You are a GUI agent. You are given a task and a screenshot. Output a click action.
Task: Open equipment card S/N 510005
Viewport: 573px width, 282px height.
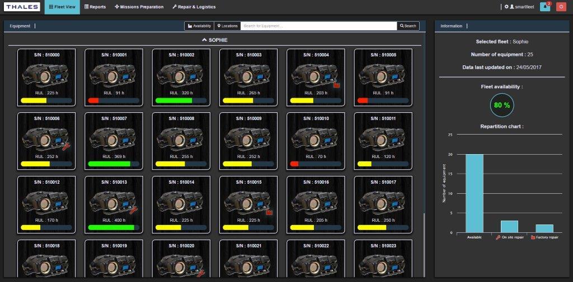[x=383, y=77]
